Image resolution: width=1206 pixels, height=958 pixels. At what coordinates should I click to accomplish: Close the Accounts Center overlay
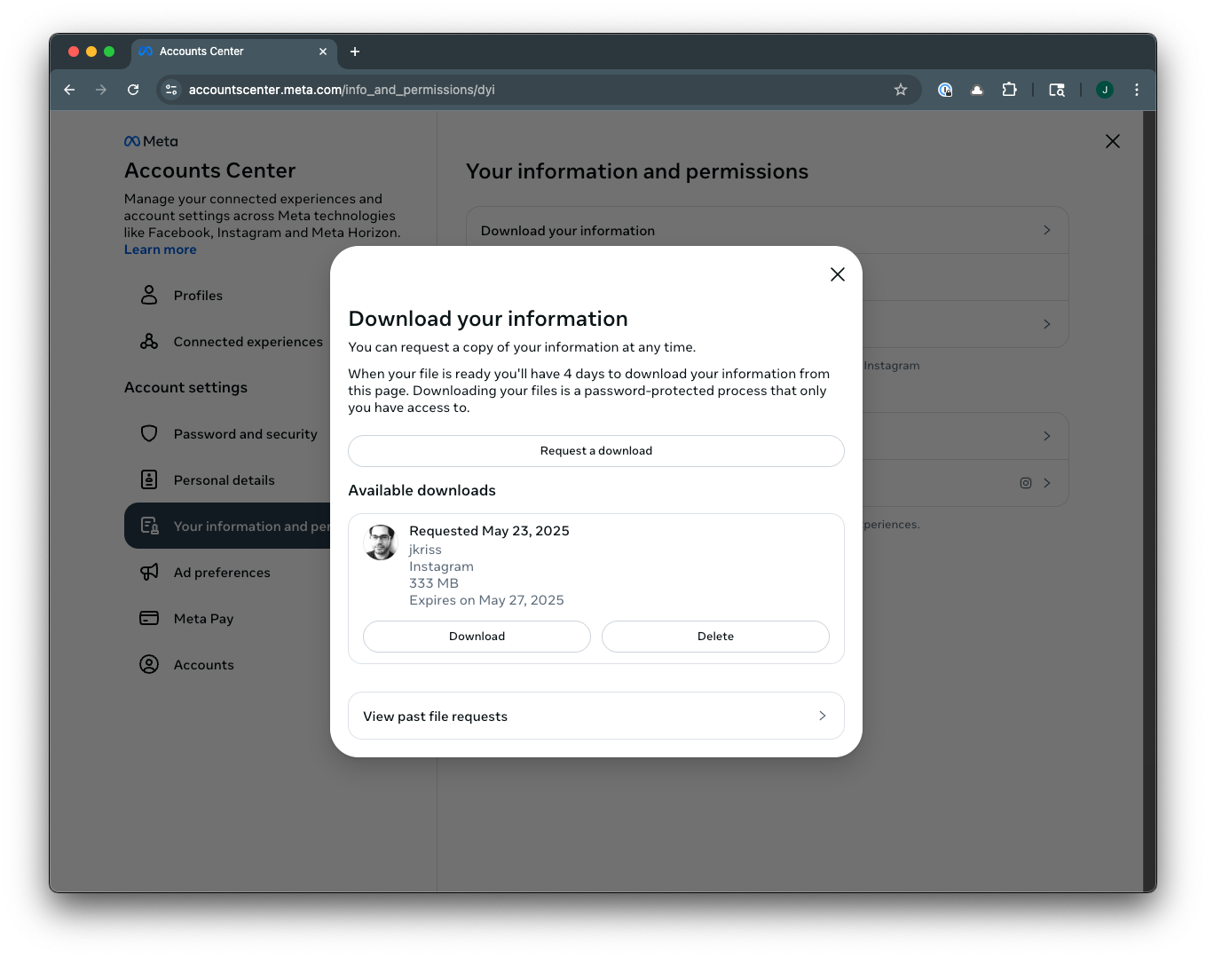pyautogui.click(x=1112, y=141)
